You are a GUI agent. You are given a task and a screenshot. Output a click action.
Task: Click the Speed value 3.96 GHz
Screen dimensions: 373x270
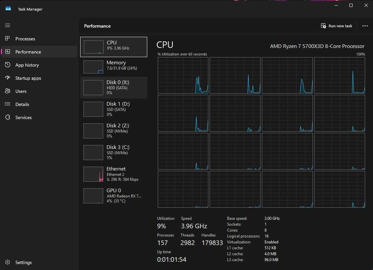[x=194, y=226]
